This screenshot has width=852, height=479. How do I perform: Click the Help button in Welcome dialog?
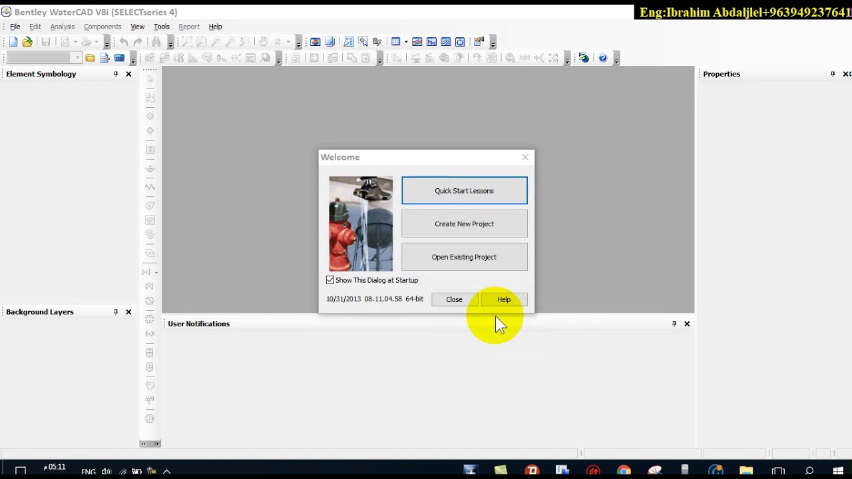504,299
